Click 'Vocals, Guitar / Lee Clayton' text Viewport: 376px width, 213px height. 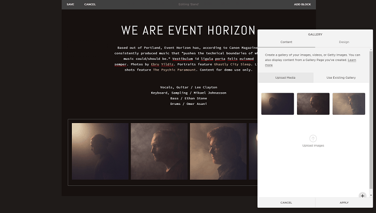[x=188, y=87]
